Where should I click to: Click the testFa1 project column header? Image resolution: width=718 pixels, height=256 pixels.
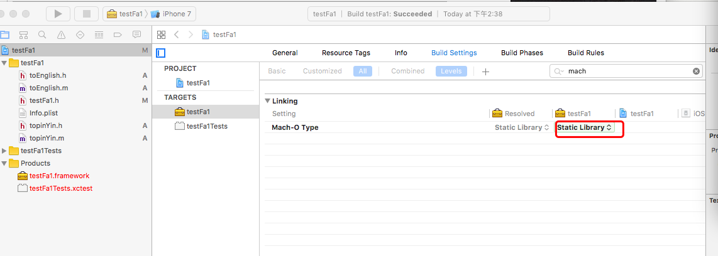[x=642, y=114]
